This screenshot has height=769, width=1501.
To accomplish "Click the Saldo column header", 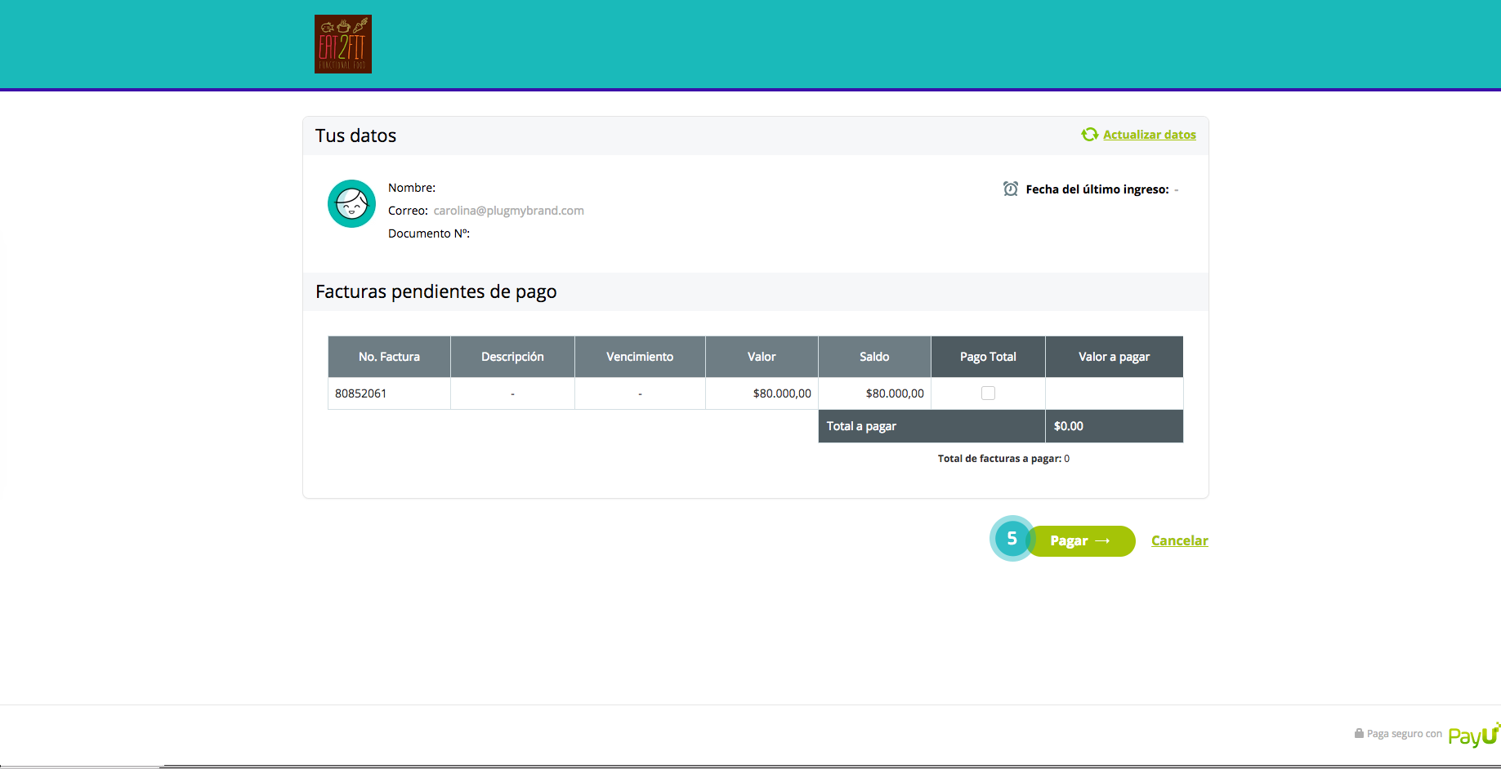I will click(874, 357).
